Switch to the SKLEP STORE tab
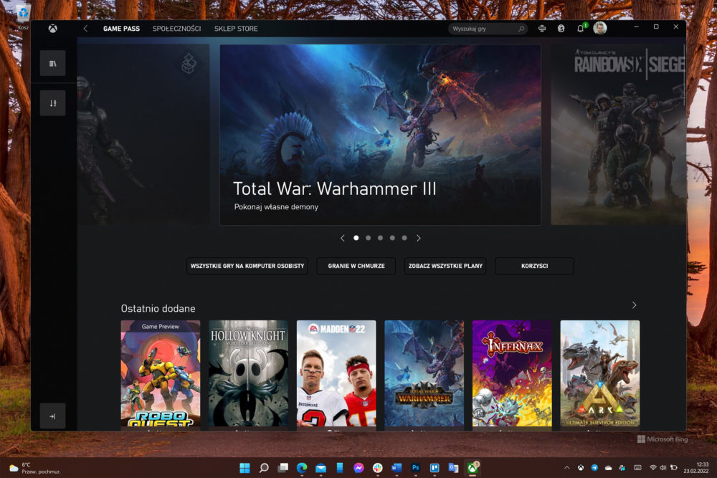Screen dimensions: 717x478 [236, 29]
